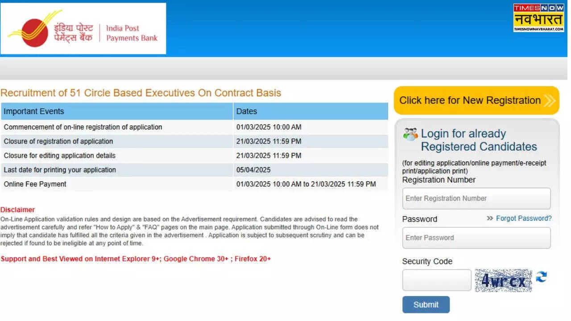Viewport: 571px width, 321px height.
Task: Select the Last date for printing row
Action: [194, 170]
